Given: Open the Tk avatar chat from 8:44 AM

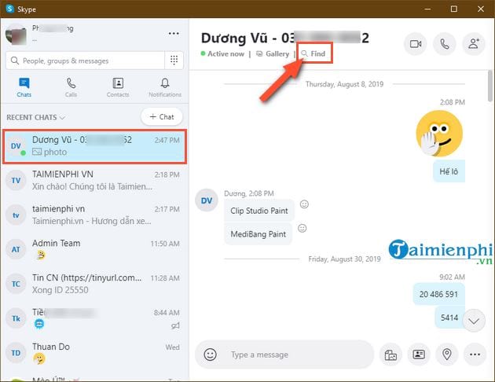Looking at the screenshot, I should pos(94,318).
